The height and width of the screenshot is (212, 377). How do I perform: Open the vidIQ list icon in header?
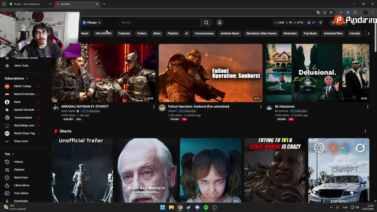tap(314, 23)
